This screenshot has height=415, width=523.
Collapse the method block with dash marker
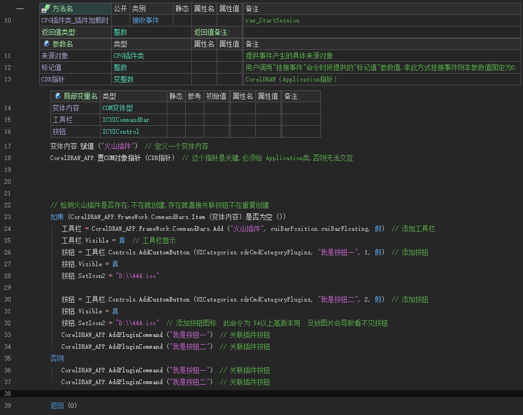tap(20, 9)
